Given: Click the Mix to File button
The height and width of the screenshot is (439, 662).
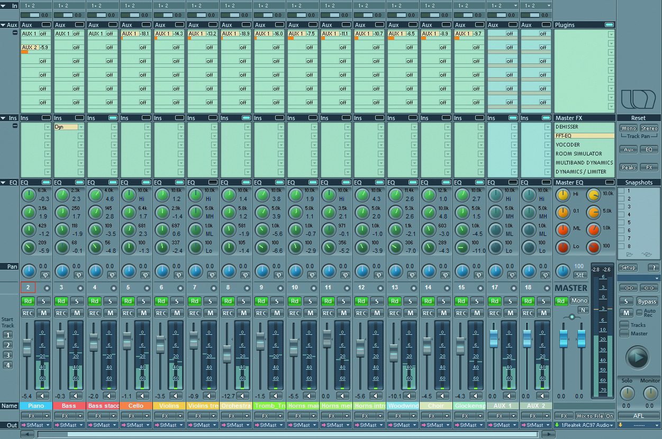Looking at the screenshot, I should [x=590, y=416].
